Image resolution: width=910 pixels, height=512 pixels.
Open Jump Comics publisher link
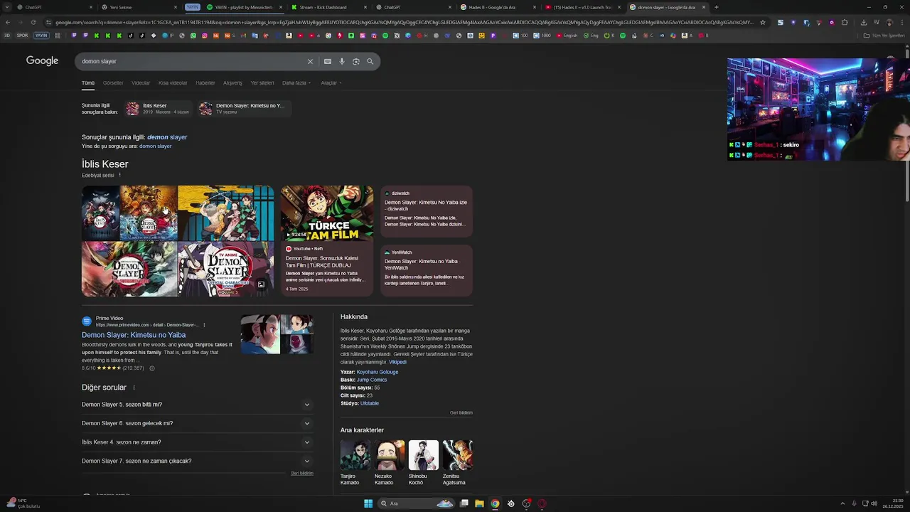[372, 380]
